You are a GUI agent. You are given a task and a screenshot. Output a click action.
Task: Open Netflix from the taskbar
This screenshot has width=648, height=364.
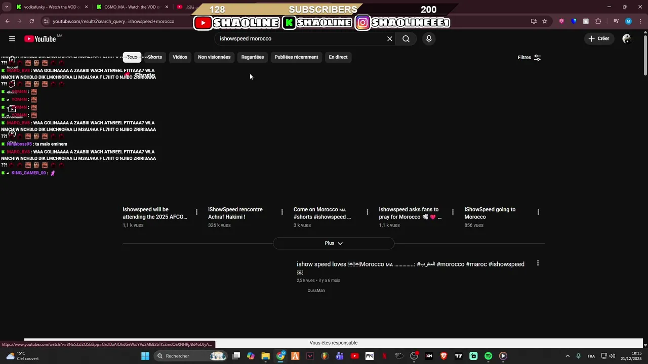[384, 356]
